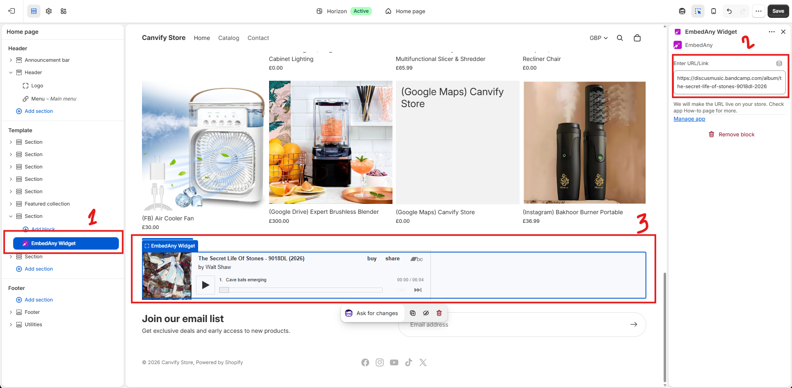Click the Canvify Store logo text
Screen dimensions: 792x388
point(163,37)
